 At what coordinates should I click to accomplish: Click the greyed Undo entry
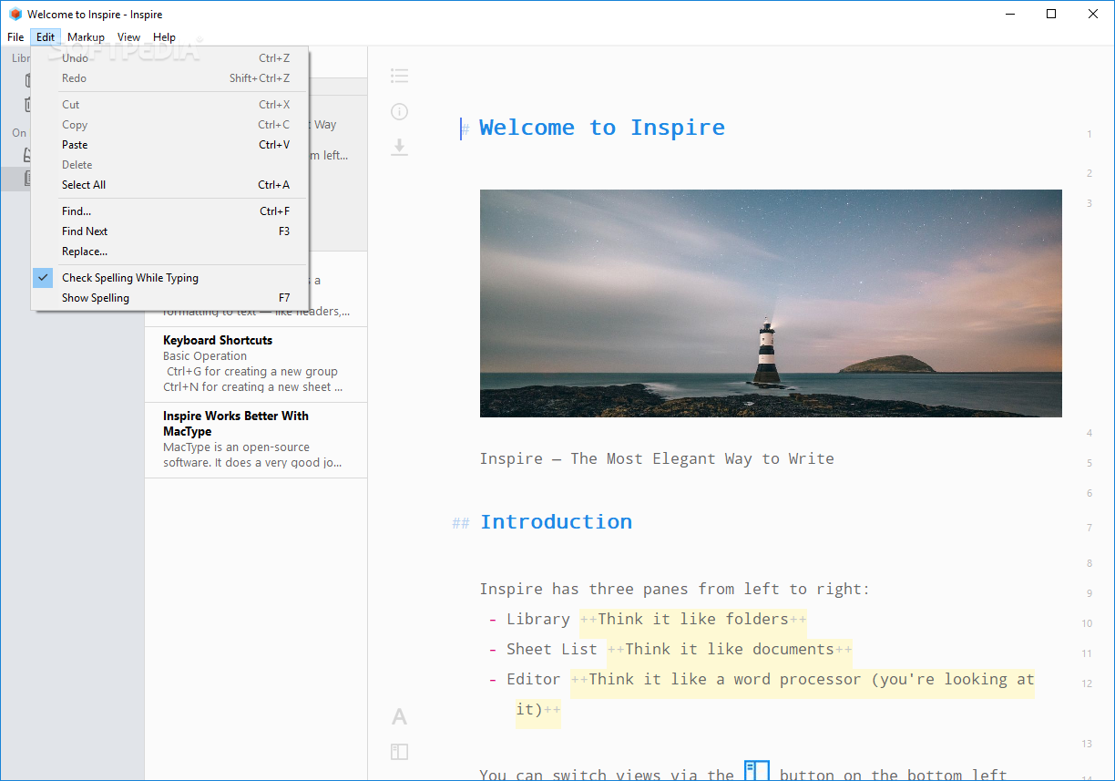tap(170, 58)
